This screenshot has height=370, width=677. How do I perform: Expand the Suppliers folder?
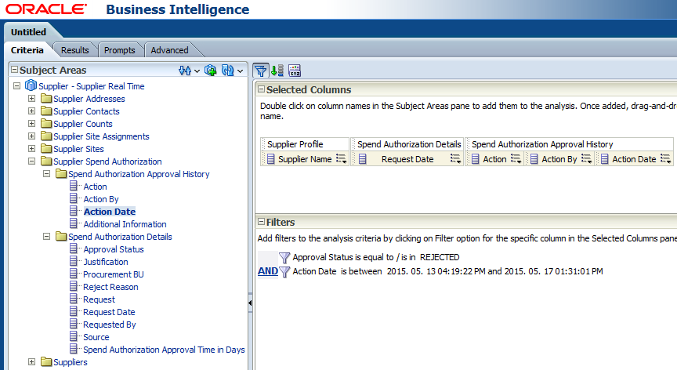[31, 362]
